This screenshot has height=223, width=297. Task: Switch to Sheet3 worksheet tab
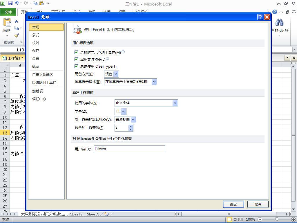coord(93,214)
